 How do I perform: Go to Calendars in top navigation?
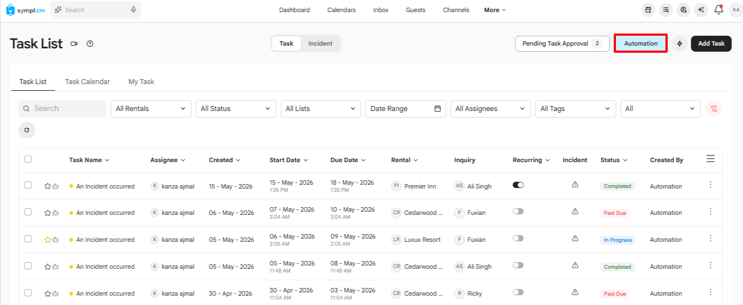[x=341, y=10]
